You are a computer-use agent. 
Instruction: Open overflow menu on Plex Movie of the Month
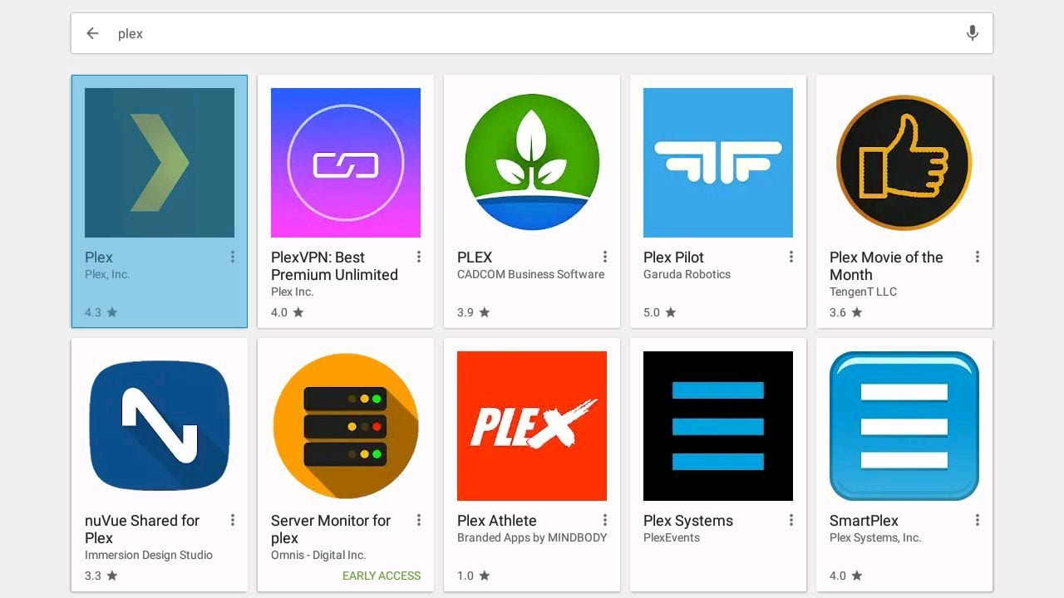pyautogui.click(x=978, y=257)
